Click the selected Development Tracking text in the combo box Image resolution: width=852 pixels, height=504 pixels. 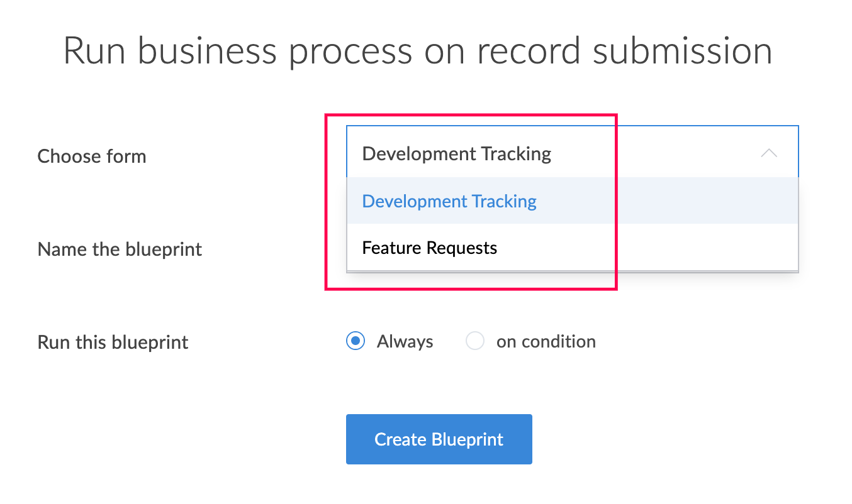click(x=456, y=153)
